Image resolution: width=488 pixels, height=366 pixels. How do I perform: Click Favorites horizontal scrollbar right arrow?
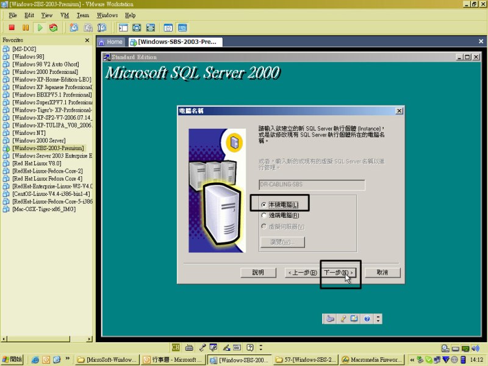click(90, 339)
